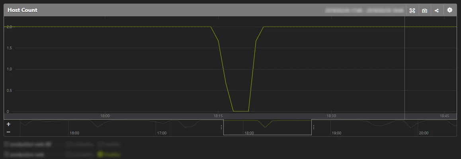The height and width of the screenshot is (159, 461).
Task: Take a snapshot with the camera icon
Action: tap(424, 11)
